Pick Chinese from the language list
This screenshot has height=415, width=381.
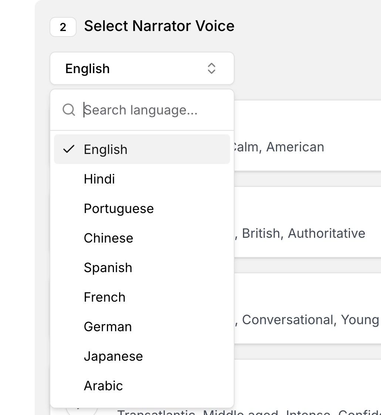pos(142,238)
